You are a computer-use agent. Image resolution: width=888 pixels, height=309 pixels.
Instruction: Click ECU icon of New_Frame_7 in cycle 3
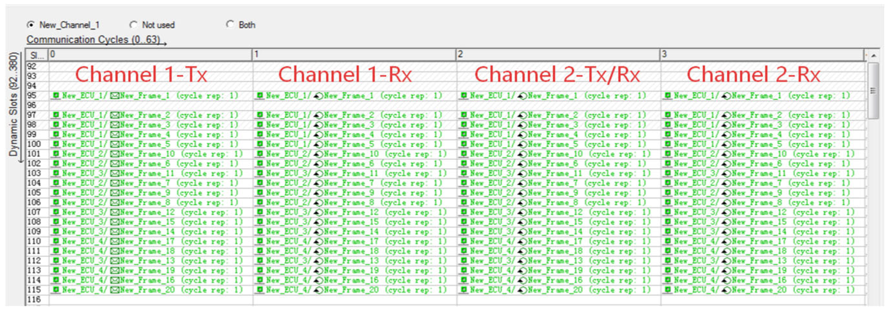(x=669, y=183)
